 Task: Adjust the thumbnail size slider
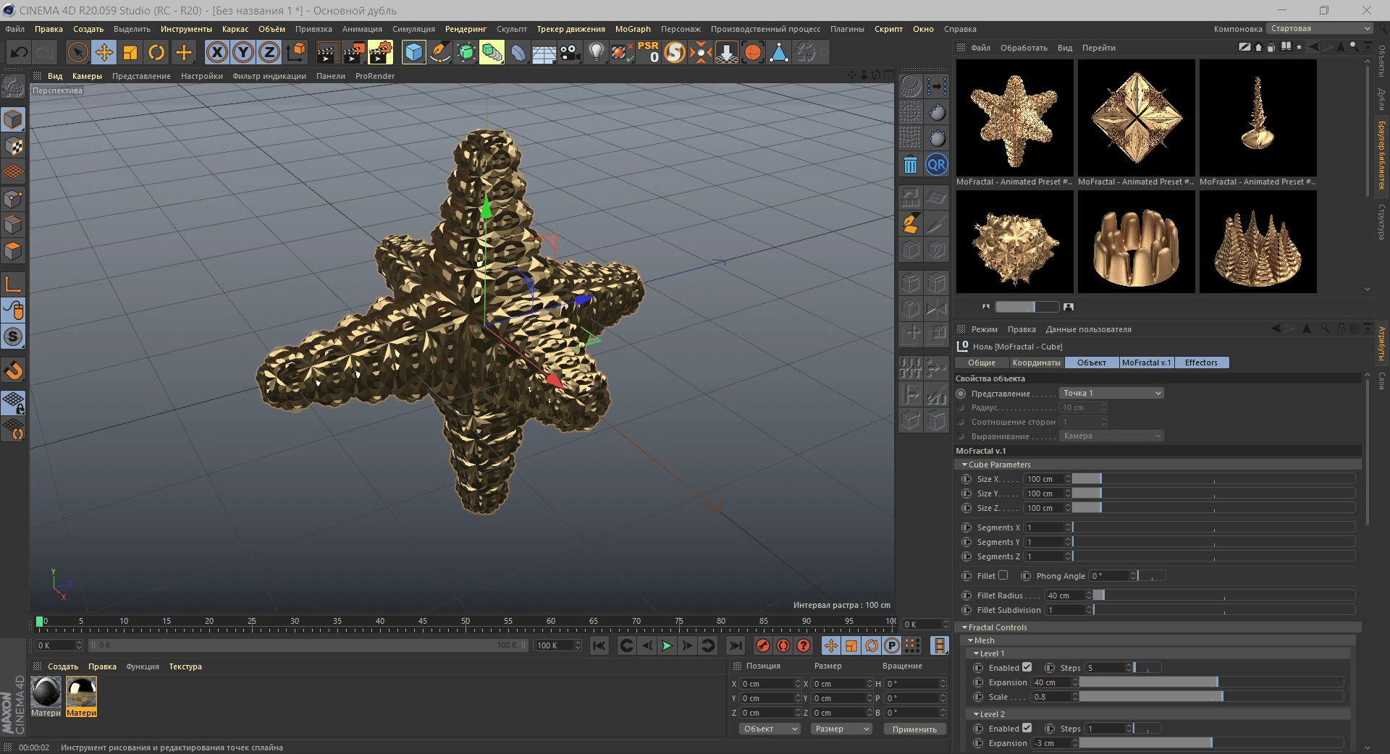coord(1027,307)
